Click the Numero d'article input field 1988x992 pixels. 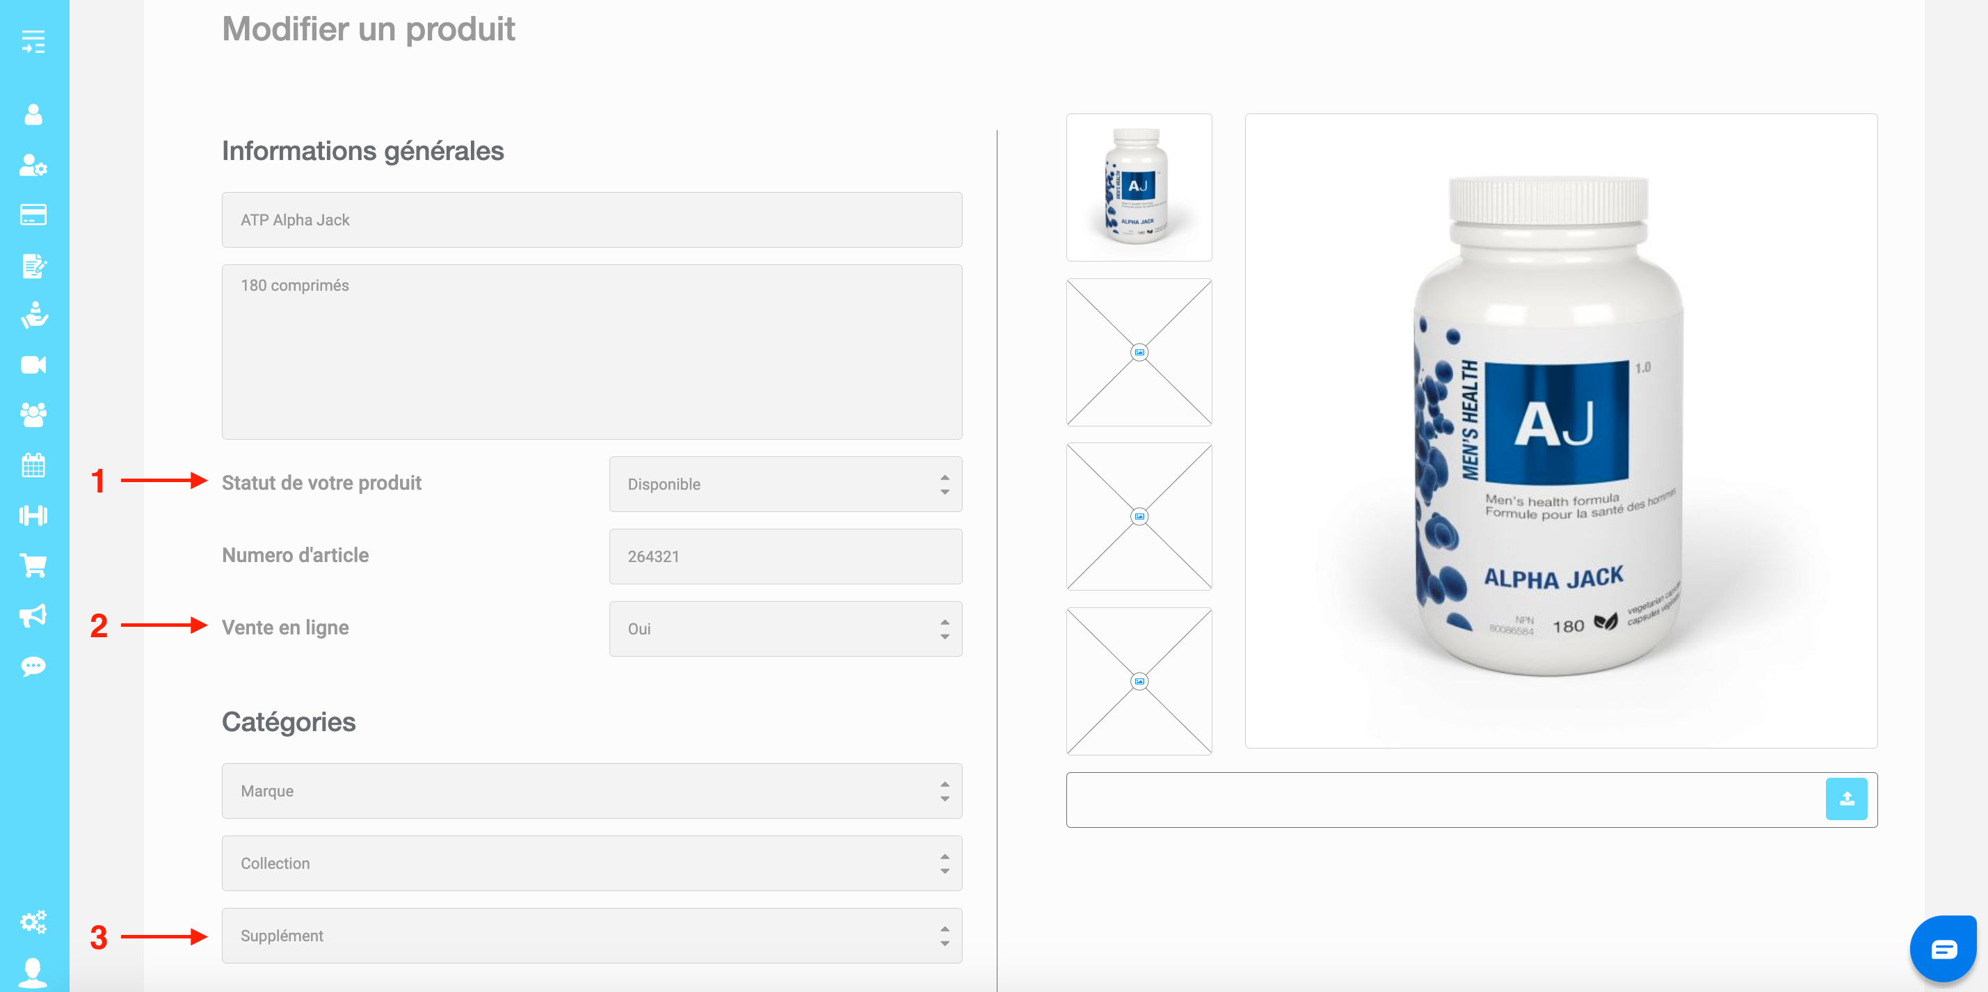click(785, 557)
